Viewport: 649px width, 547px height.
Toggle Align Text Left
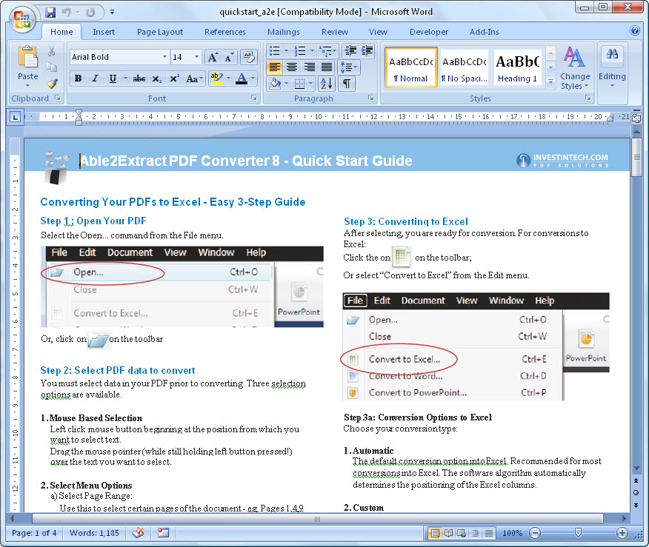tap(275, 67)
